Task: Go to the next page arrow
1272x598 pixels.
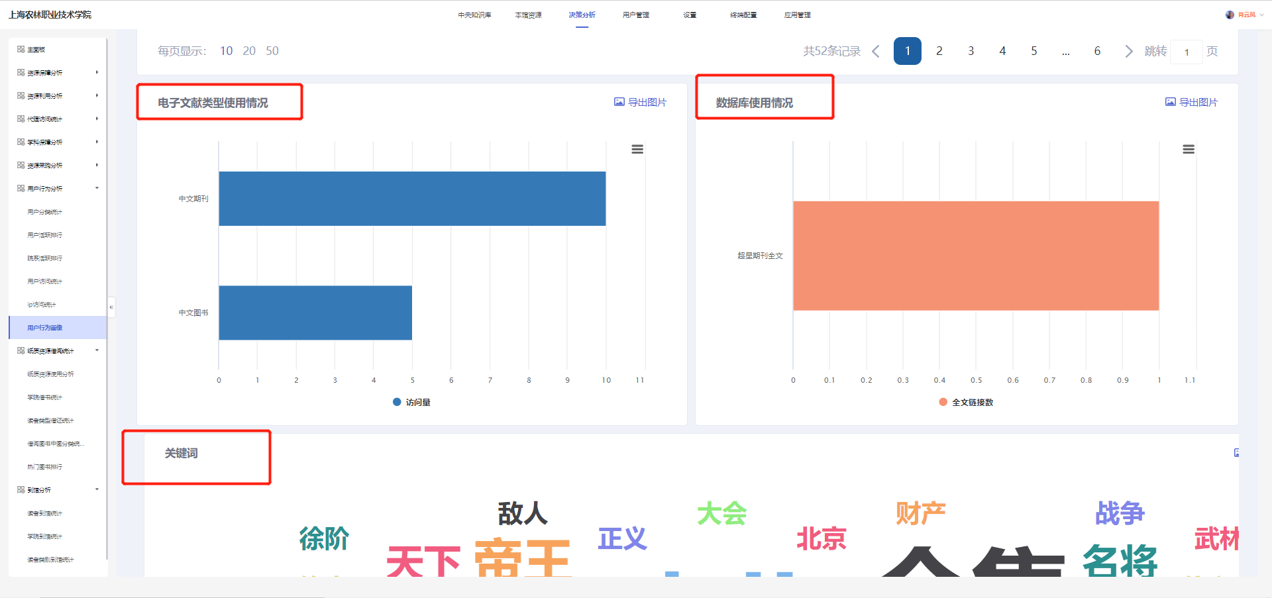Action: [1129, 51]
